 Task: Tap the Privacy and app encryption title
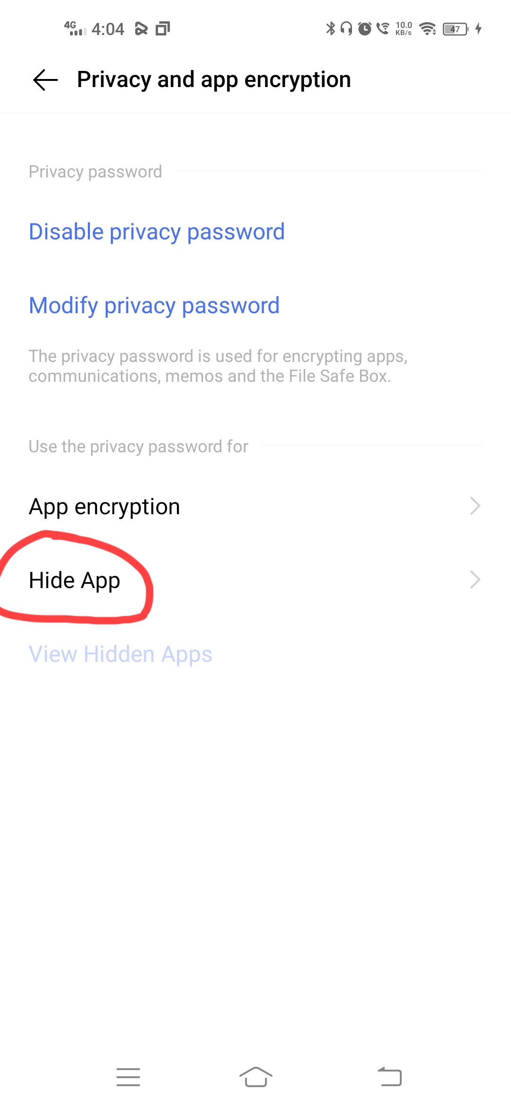pyautogui.click(x=214, y=79)
